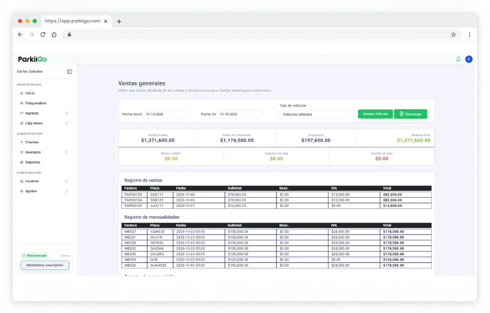Click the browser address bar
Viewport: 490px width, 313px height.
click(x=262, y=34)
